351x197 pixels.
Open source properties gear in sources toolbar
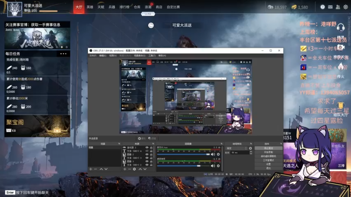pyautogui.click(x=134, y=169)
